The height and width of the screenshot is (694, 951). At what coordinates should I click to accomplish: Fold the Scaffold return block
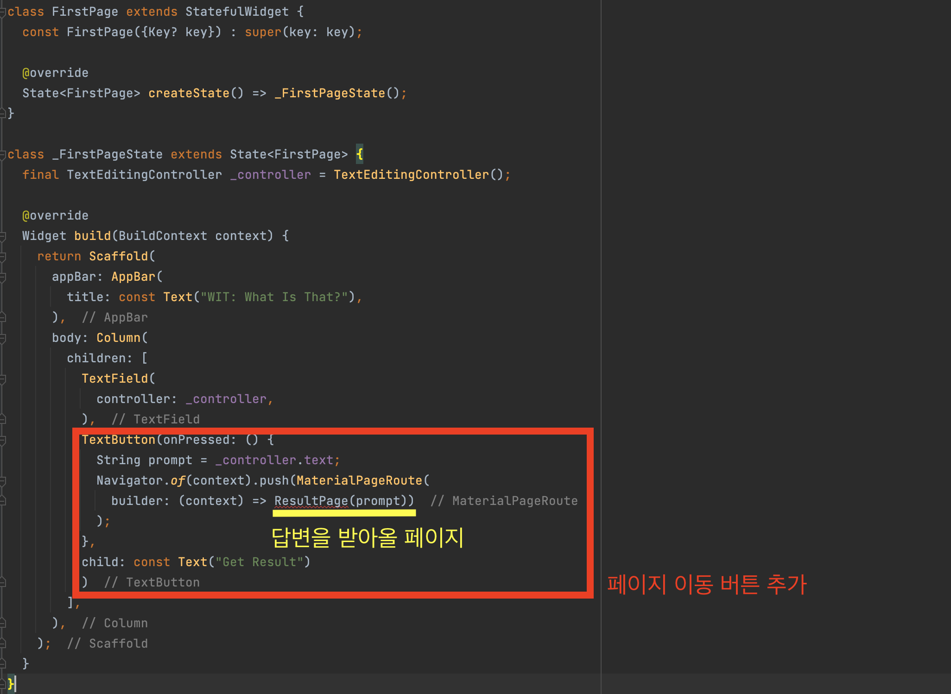pos(3,257)
